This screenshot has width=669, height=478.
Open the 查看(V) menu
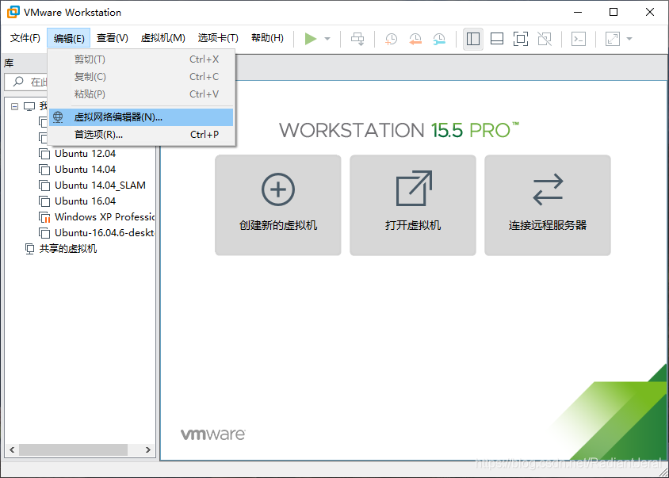pyautogui.click(x=113, y=38)
